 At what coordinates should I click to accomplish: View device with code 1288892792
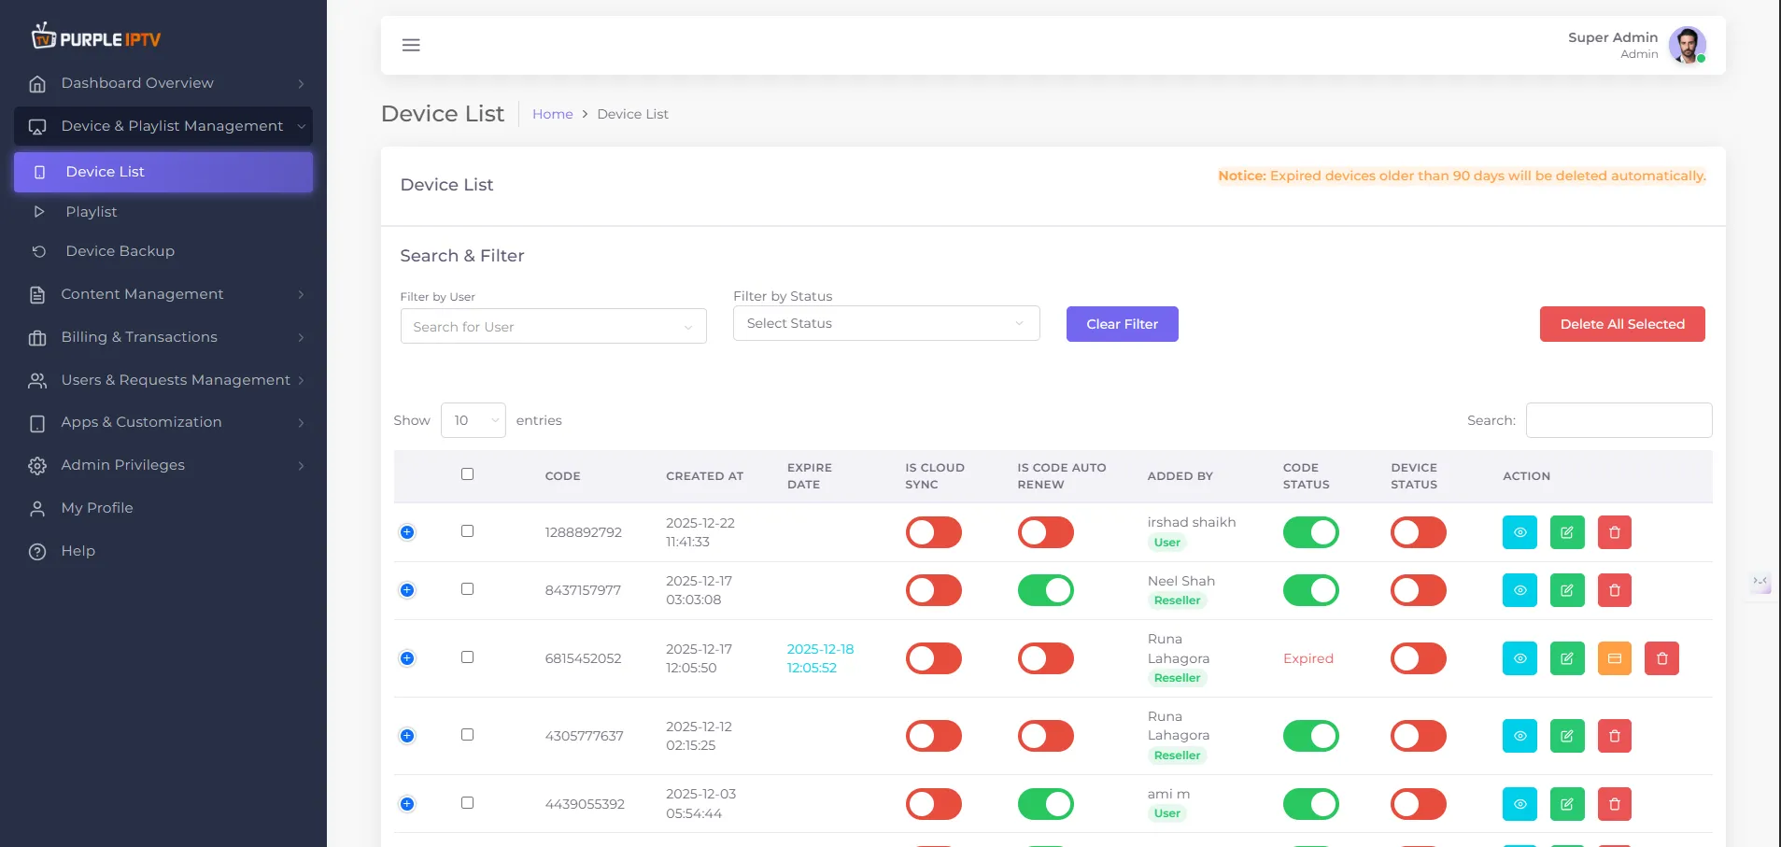click(1520, 532)
